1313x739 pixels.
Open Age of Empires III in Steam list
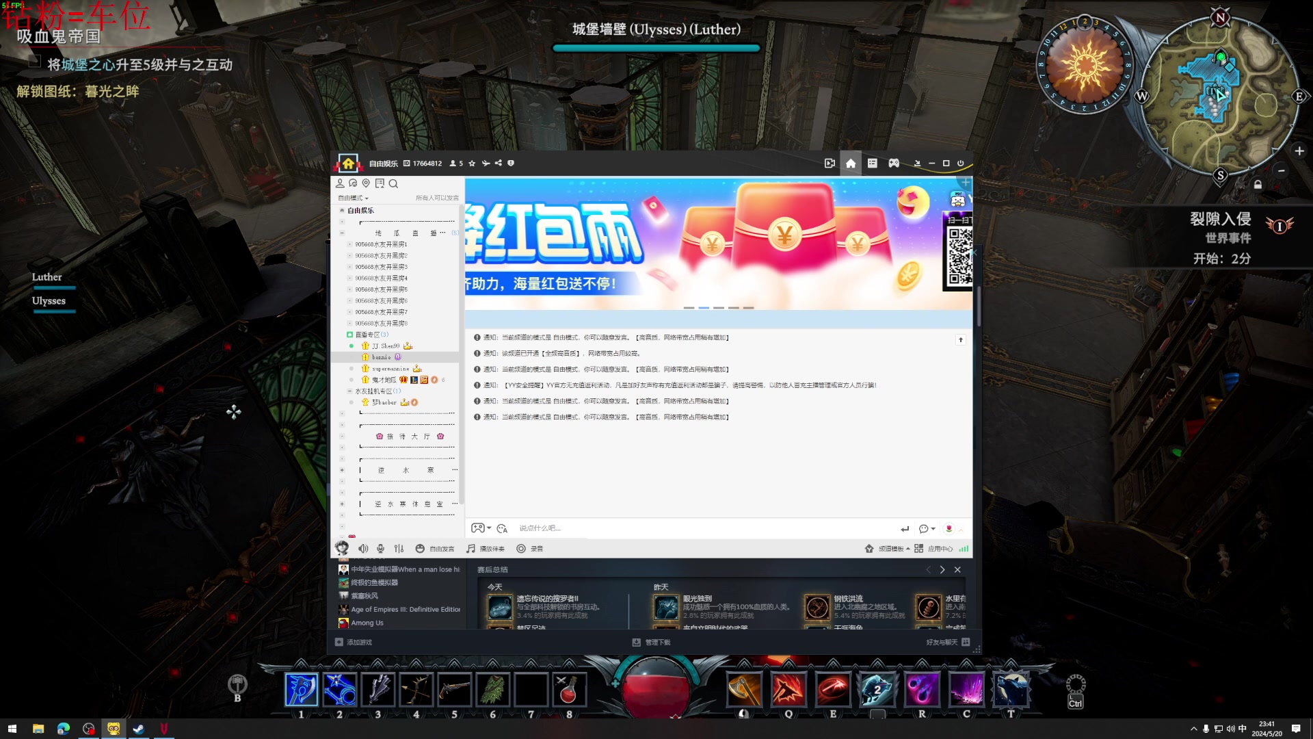[399, 610]
